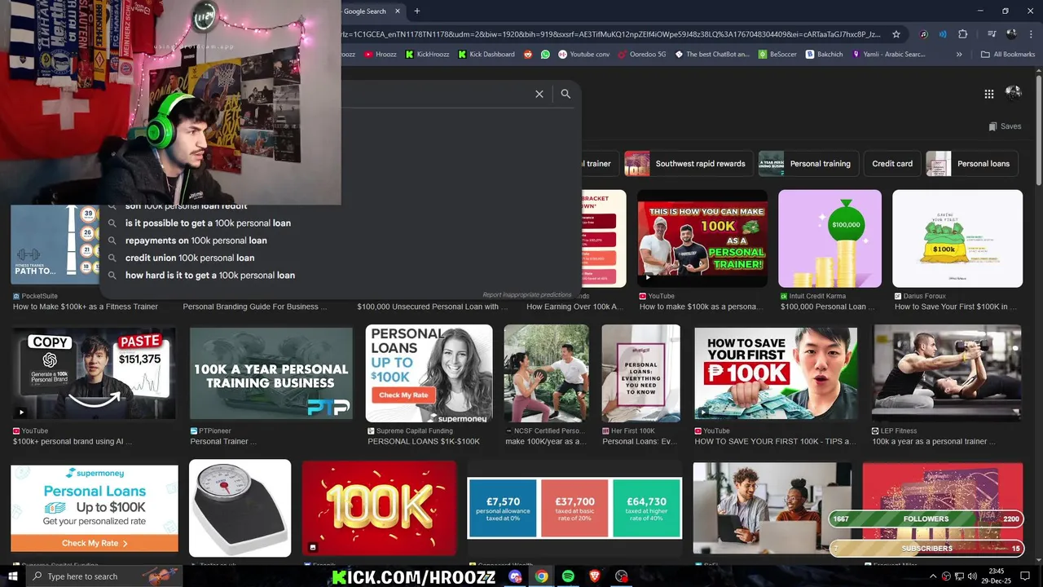Open the Google apps grid icon
Screen dimensions: 1043x587
[x=988, y=94]
